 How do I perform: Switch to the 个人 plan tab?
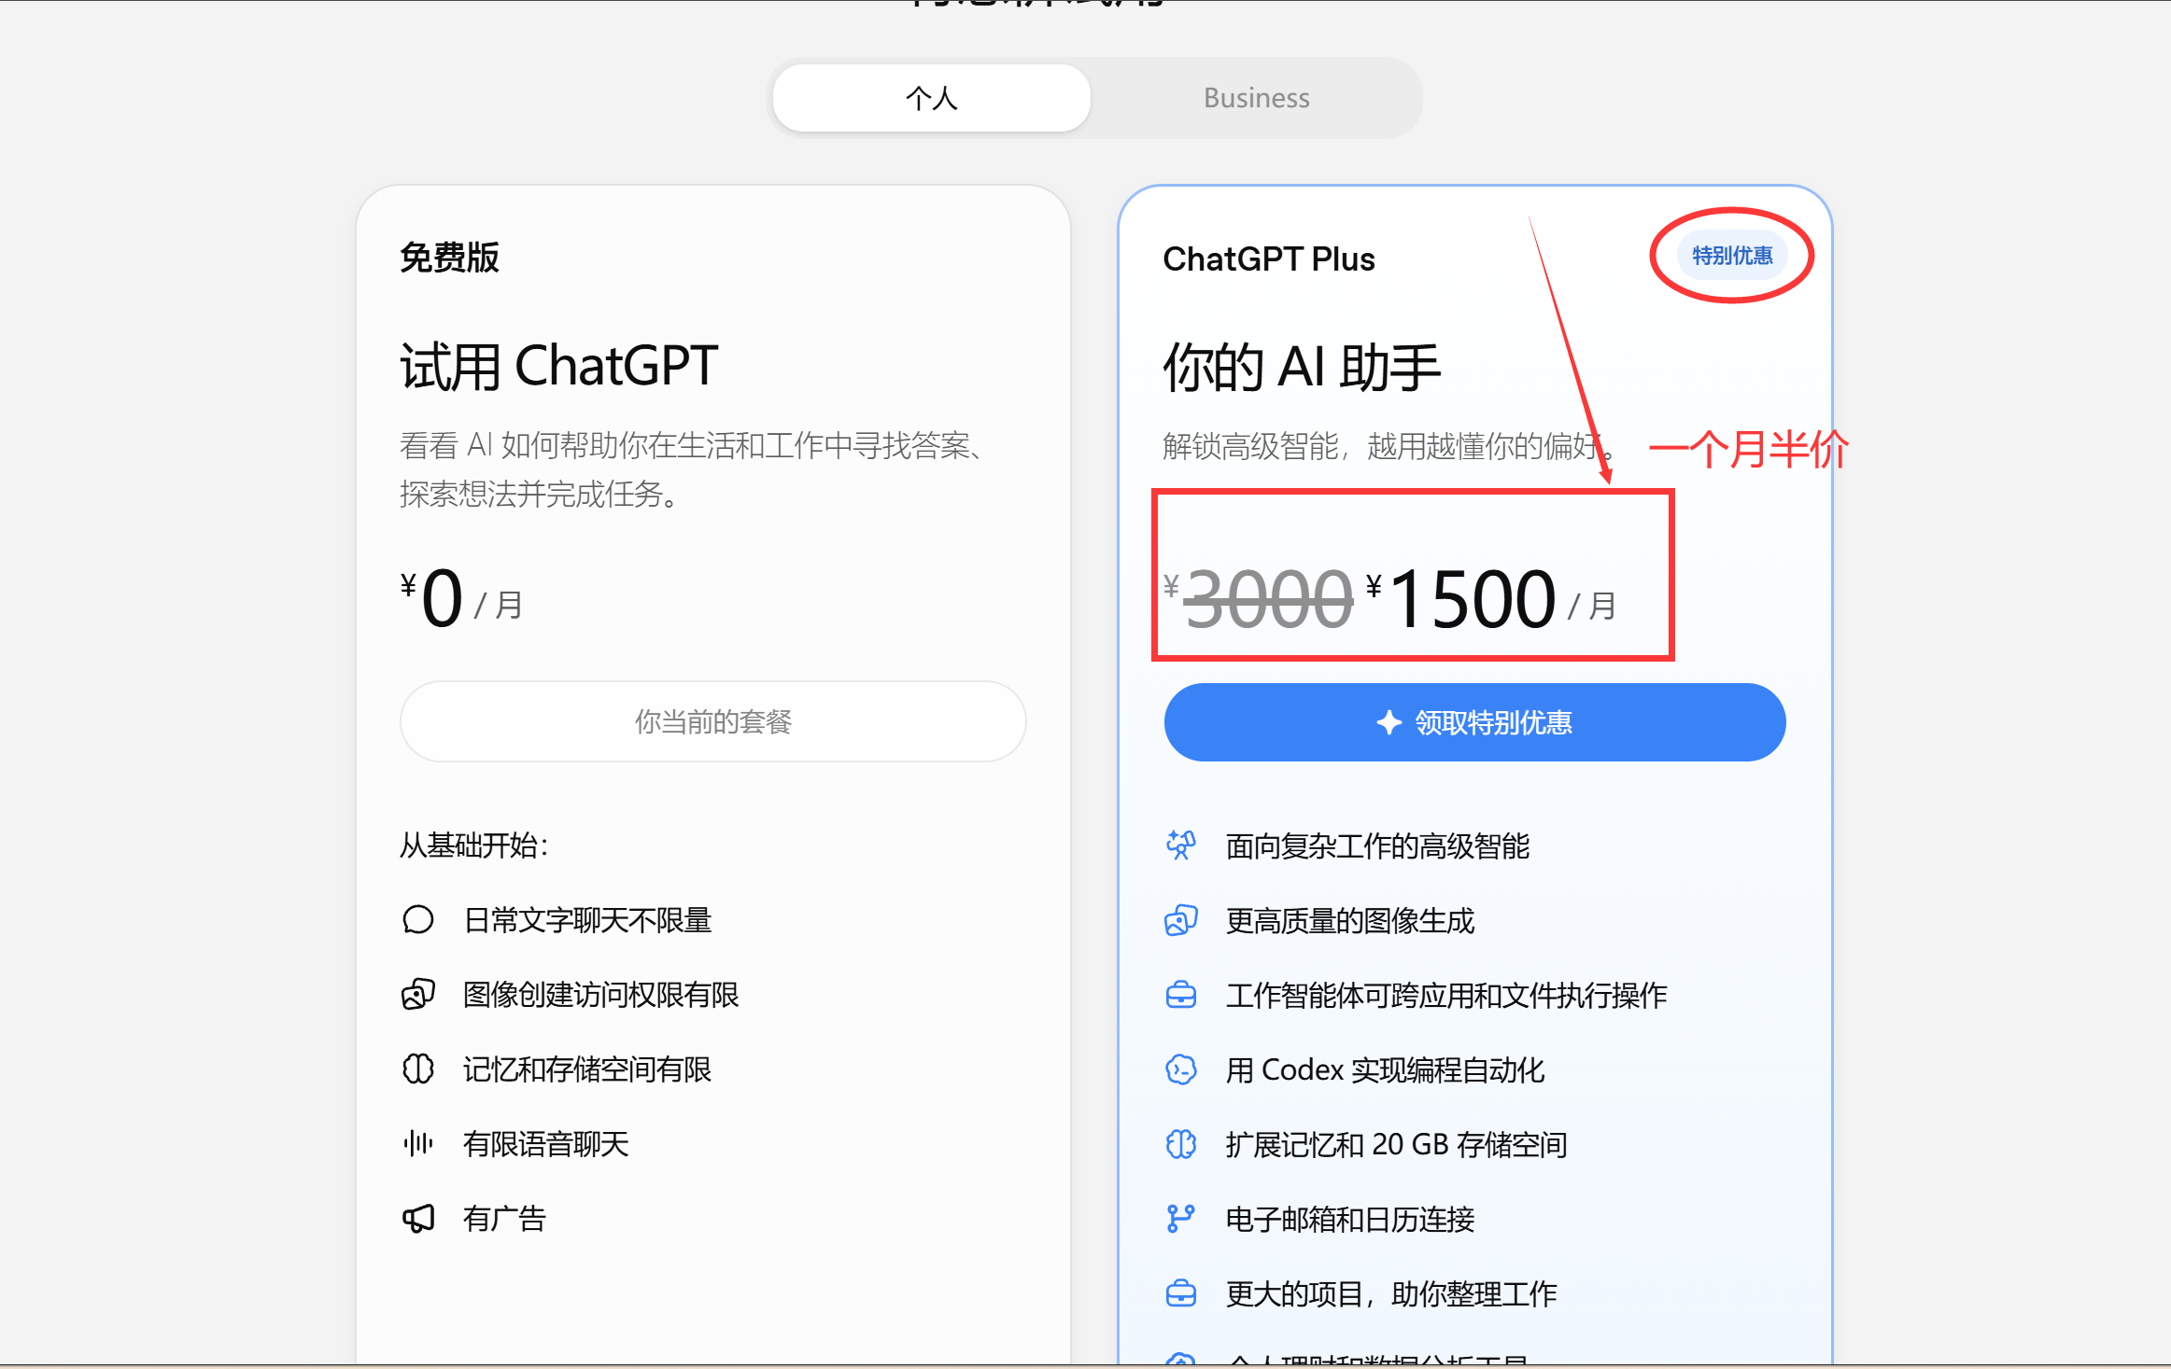931,98
